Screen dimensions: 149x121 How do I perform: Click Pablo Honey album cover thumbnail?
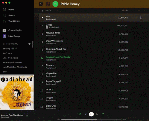click(17, 92)
